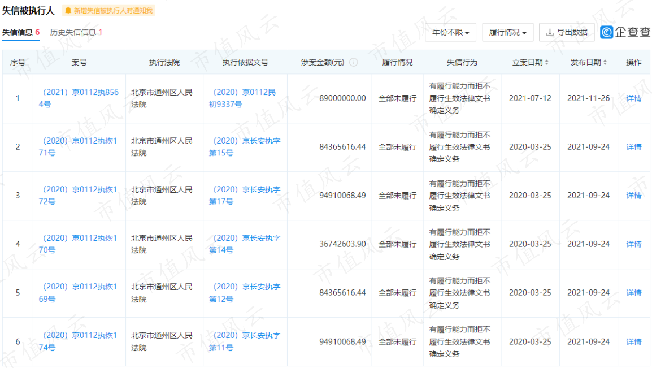Open case (2021)京0112执8564号

pos(79,98)
